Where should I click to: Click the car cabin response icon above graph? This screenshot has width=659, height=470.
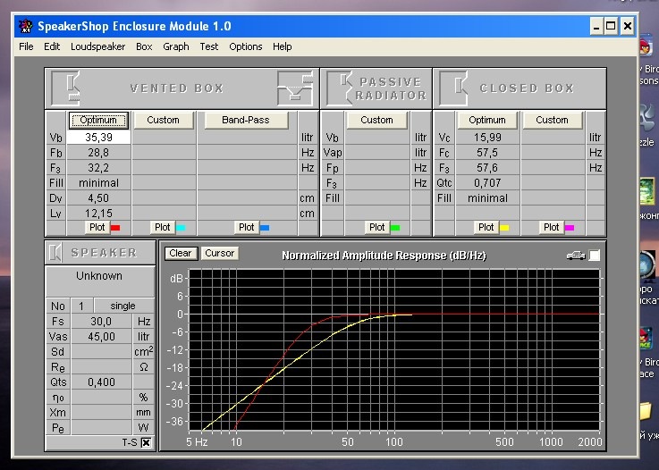[x=575, y=256]
